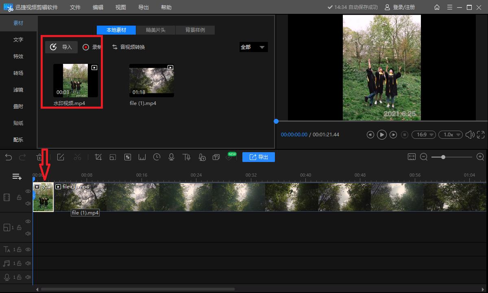Click the crop tool icon in toolbar
This screenshot has height=293, width=488.
tap(98, 157)
